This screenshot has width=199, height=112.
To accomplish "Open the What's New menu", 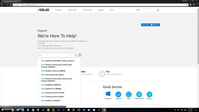I will click(72, 10).
